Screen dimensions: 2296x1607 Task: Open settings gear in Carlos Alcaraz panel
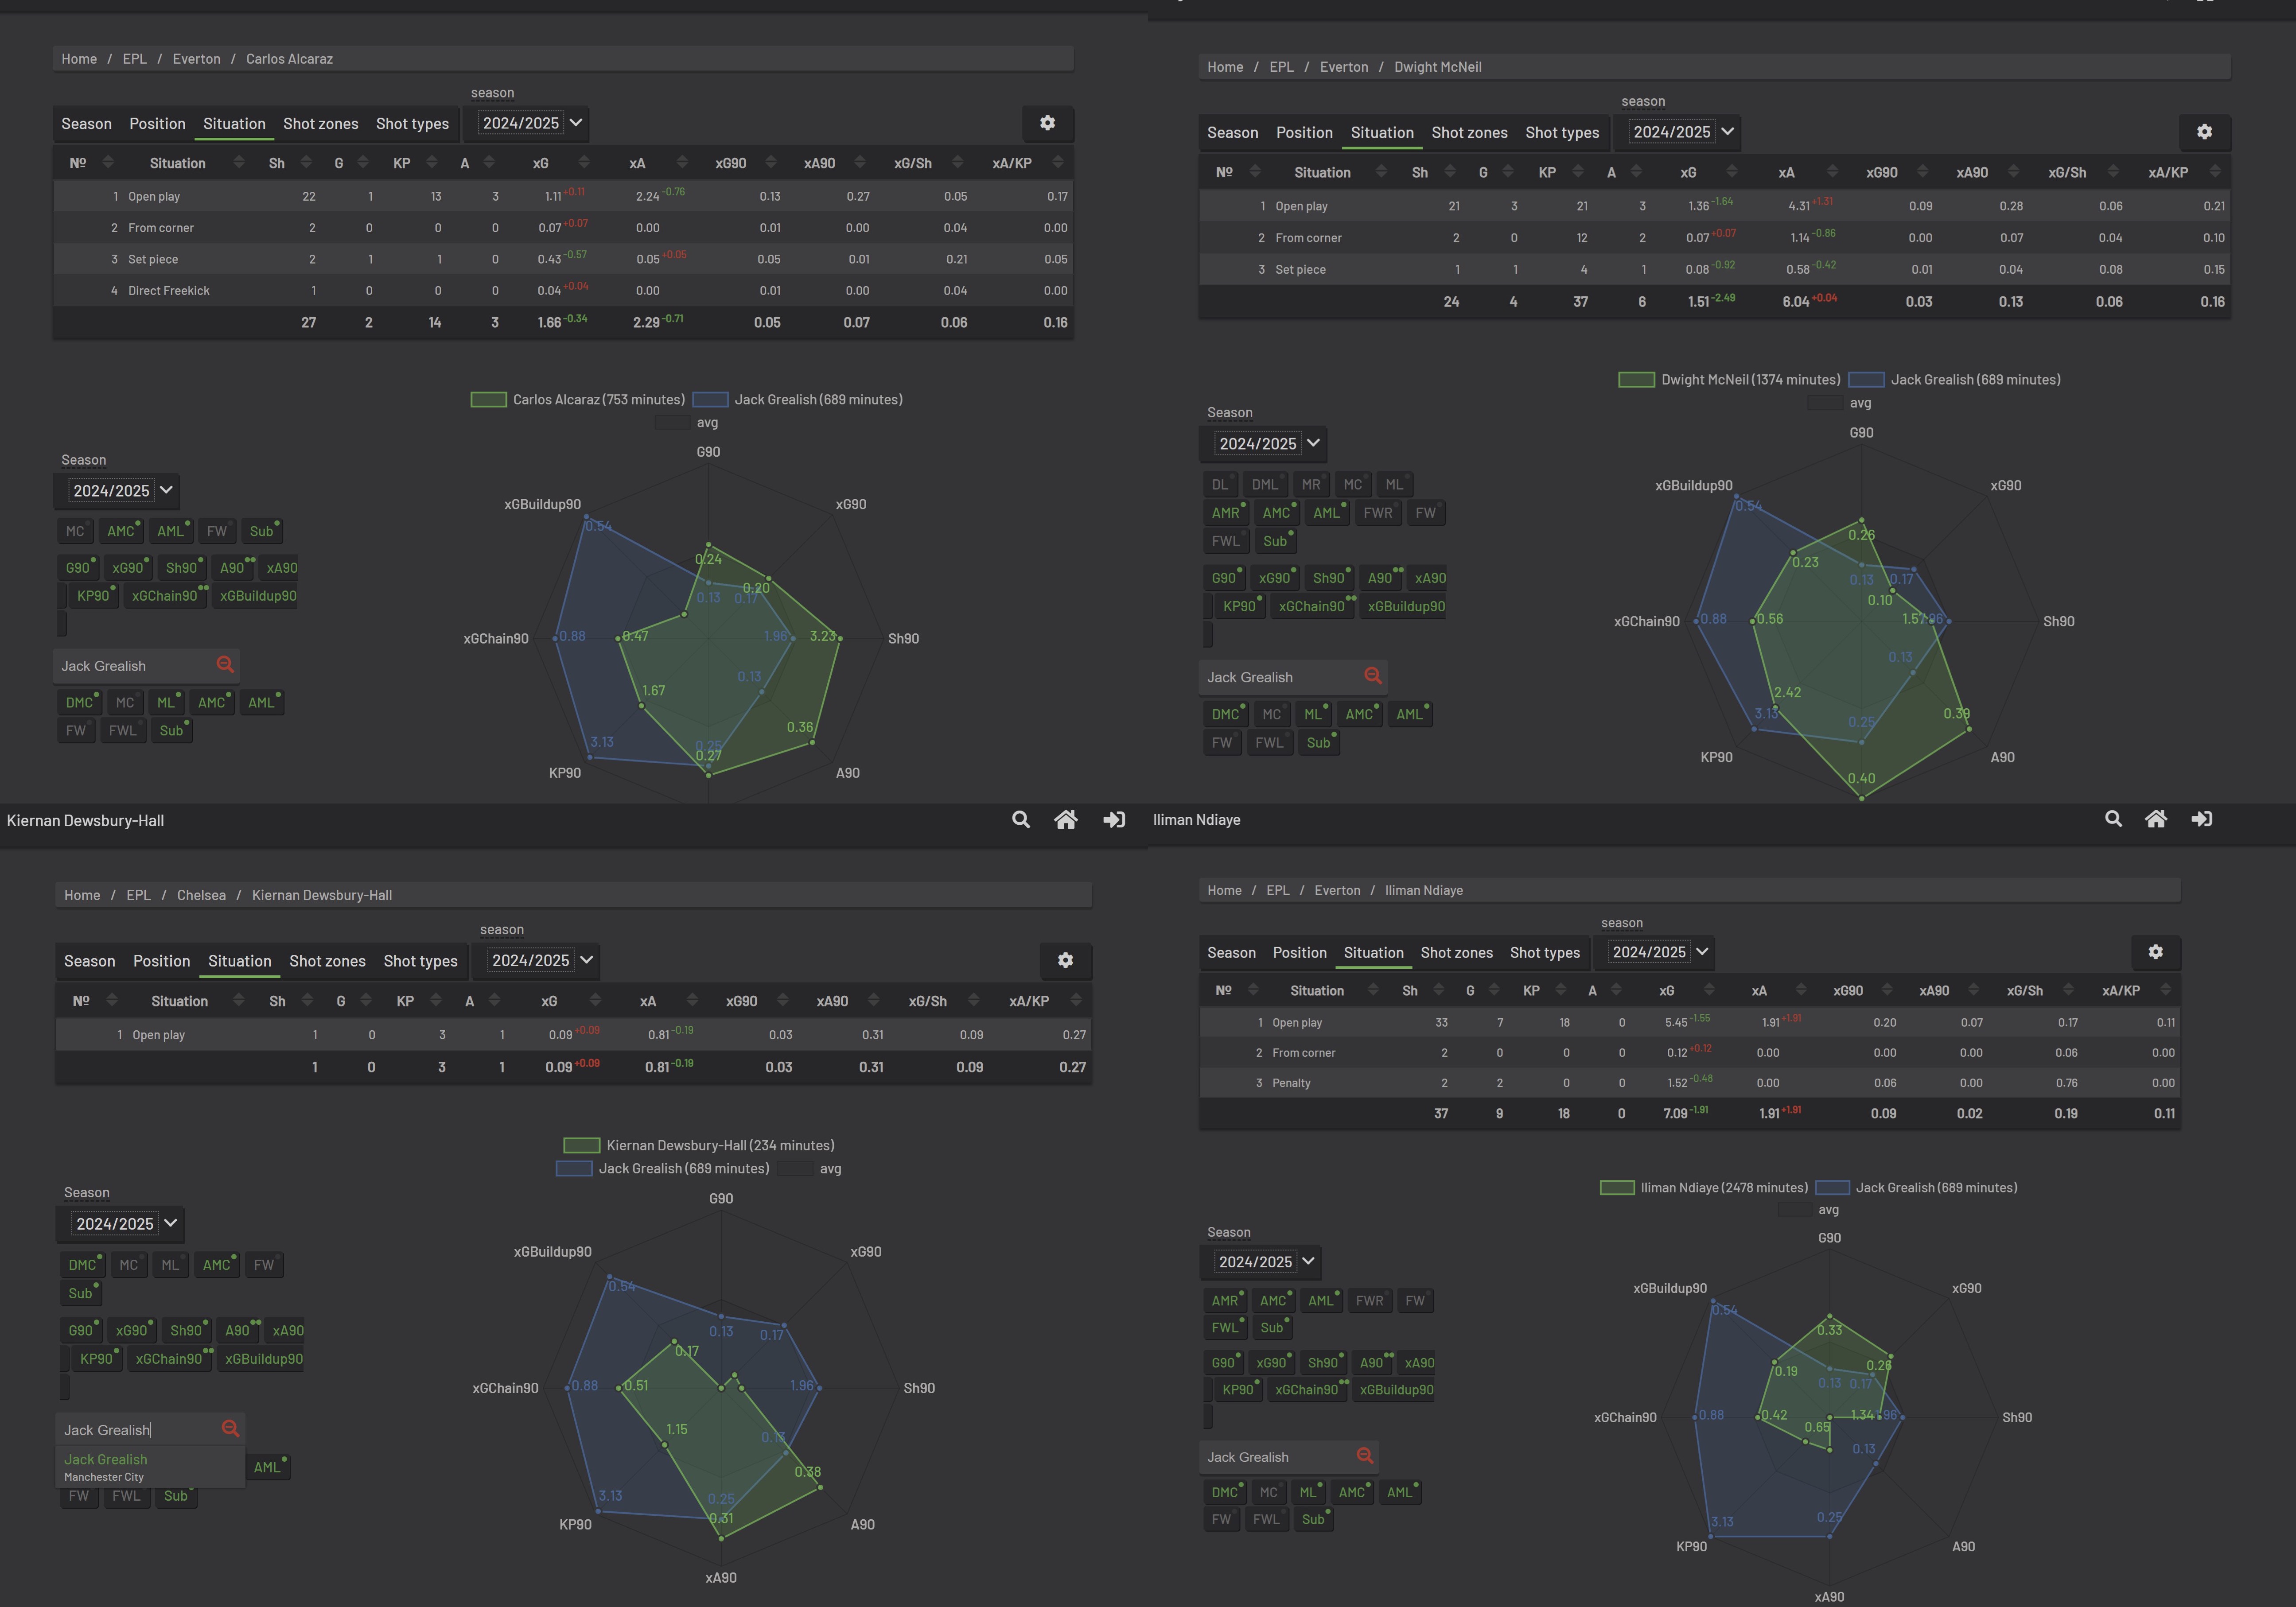[x=1047, y=123]
